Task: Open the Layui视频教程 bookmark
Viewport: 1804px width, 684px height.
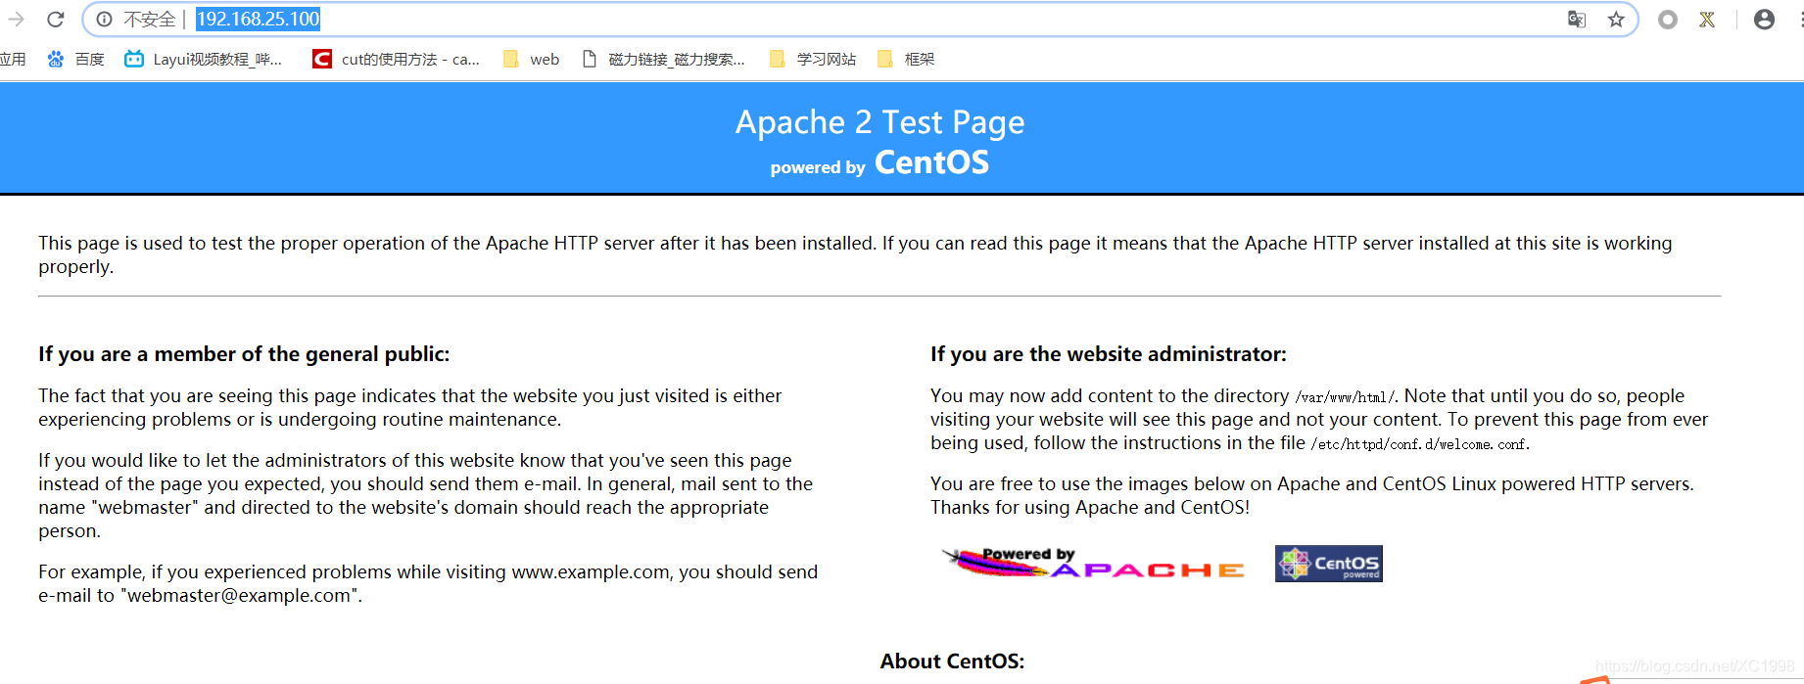Action: tap(204, 59)
